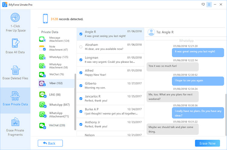
Task: Click the Message Attachment (124) icon
Action: 42,39
